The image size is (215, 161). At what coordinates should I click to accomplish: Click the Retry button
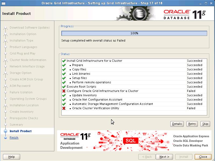(x=192, y=124)
